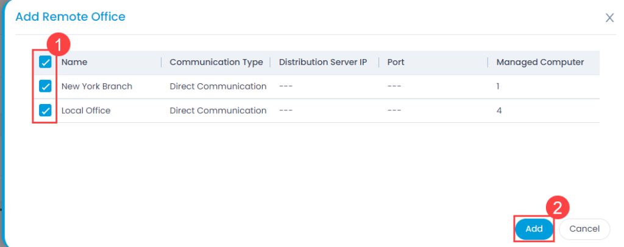Click Direct Communication in Local Office row
Viewport: 624px width, 247px height.
218,110
